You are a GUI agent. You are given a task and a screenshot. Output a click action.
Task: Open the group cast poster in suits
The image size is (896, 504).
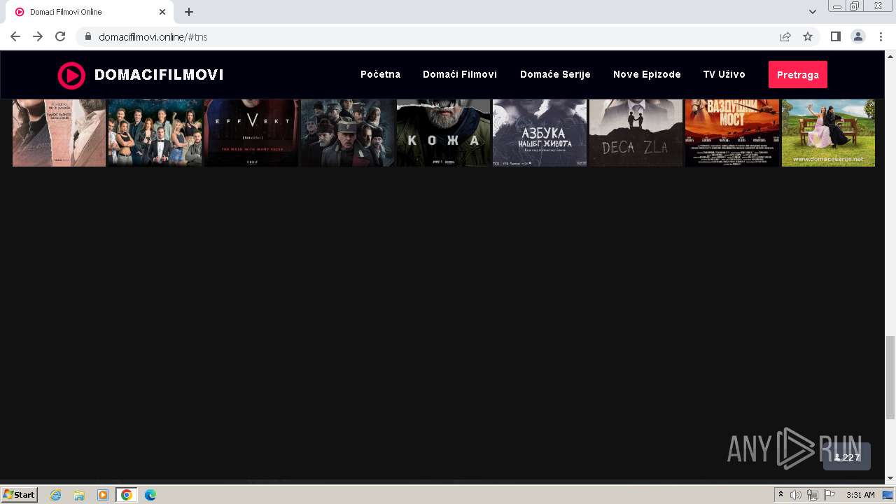155,133
